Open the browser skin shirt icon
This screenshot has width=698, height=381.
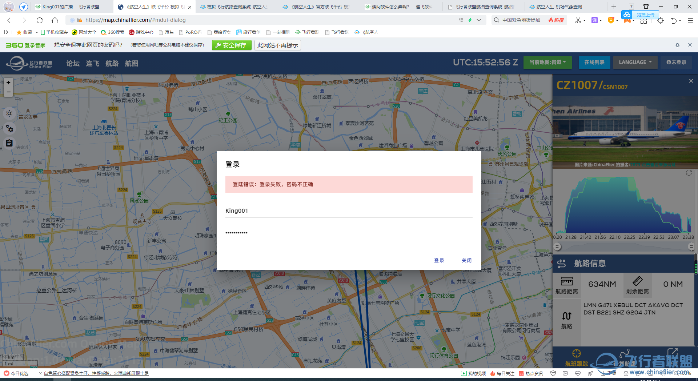[x=646, y=7]
